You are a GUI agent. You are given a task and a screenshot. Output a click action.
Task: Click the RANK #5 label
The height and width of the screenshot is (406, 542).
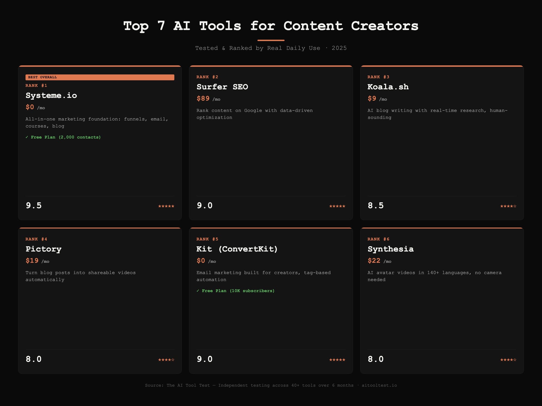(207, 239)
